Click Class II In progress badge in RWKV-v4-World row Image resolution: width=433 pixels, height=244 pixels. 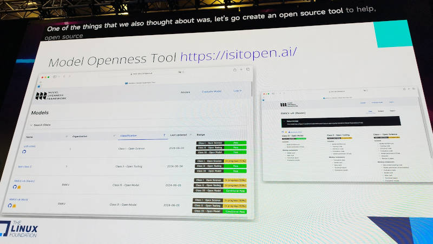pyautogui.click(x=220, y=206)
